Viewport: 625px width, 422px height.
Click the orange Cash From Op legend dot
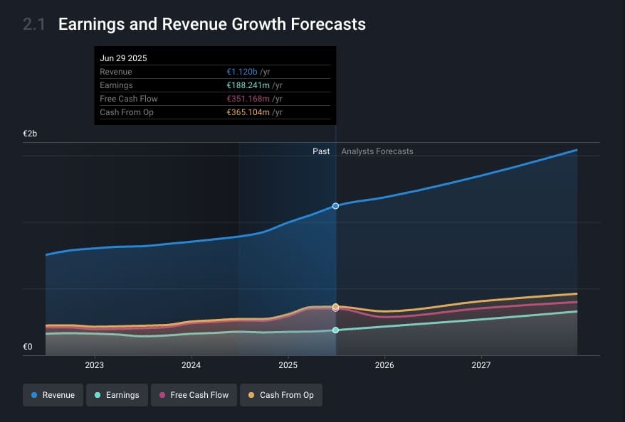click(x=251, y=395)
